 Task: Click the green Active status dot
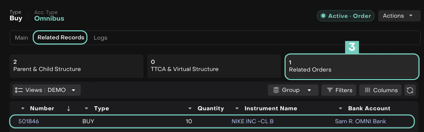point(323,16)
